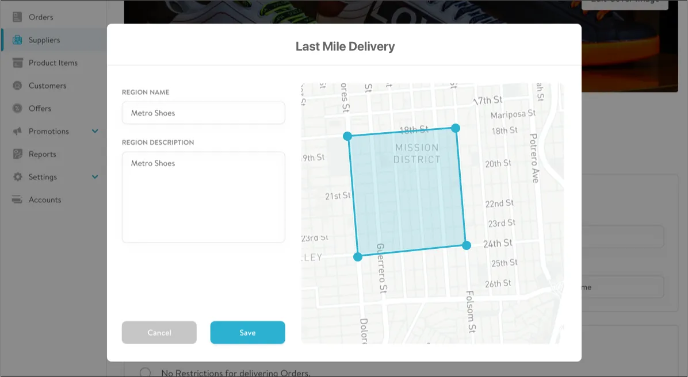
Task: Click the Region Name input field
Action: pyautogui.click(x=203, y=113)
